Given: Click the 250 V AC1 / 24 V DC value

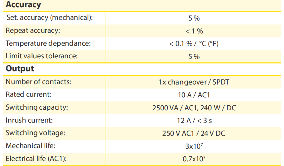Looking at the screenshot, I should click(194, 134).
